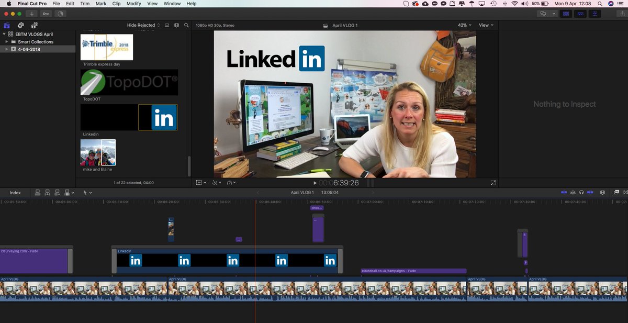Open timeline clip appearance options
Image resolution: width=628 pixels, height=323 pixels.
tap(602, 193)
